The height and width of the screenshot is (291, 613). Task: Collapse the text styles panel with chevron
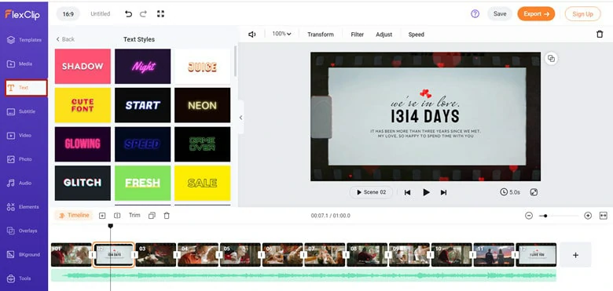pyautogui.click(x=240, y=118)
